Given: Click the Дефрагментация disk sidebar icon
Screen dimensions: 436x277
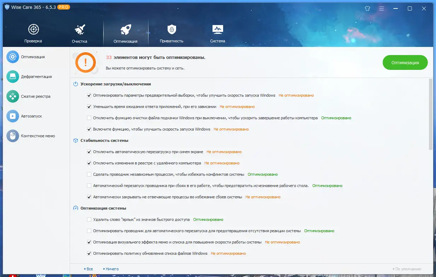Looking at the screenshot, I should [13, 77].
